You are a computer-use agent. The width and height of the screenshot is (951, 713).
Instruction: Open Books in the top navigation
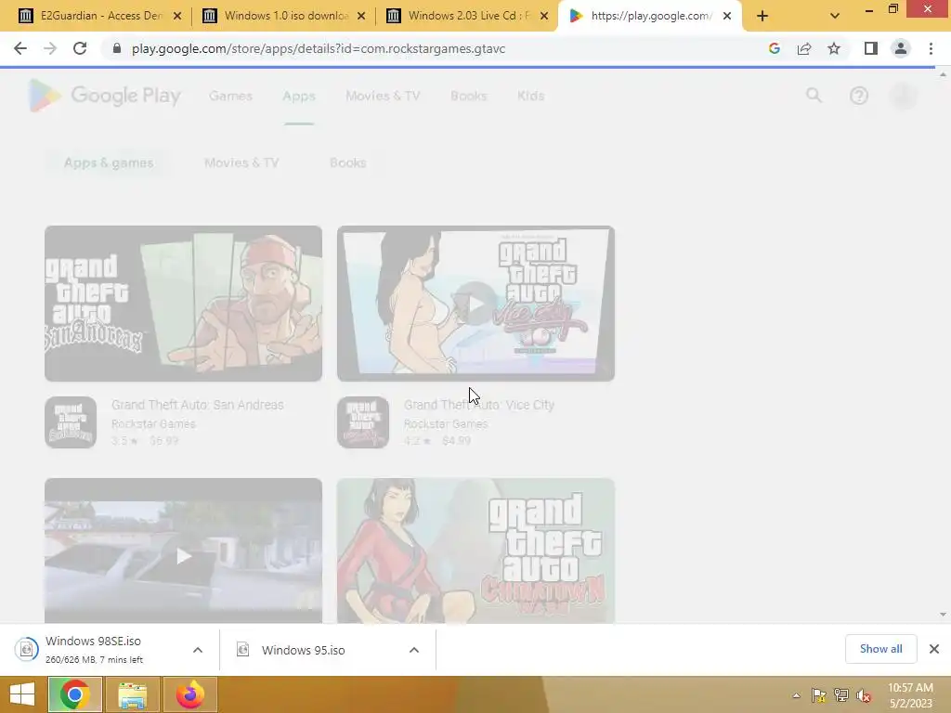pos(469,96)
